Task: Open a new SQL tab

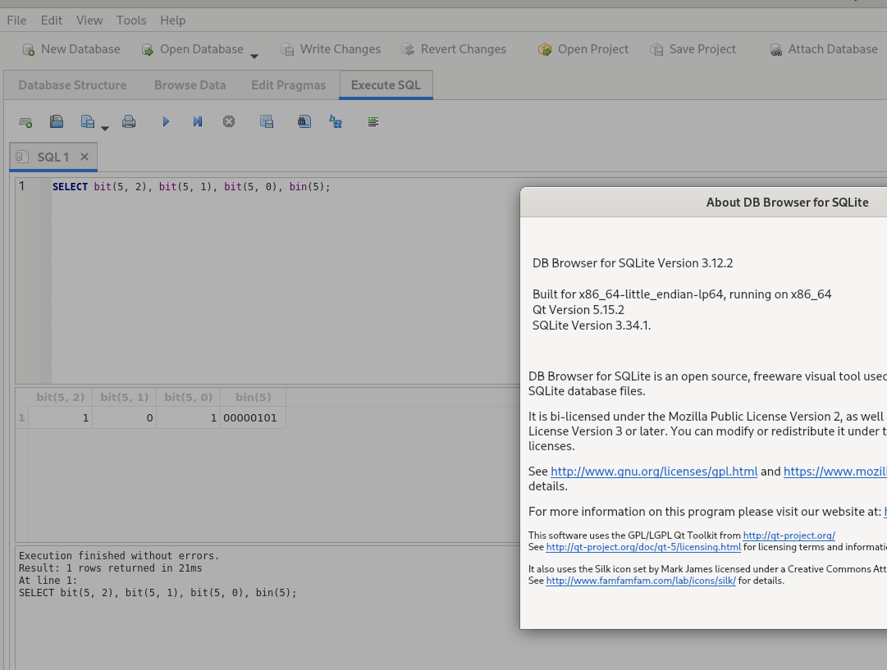Action: click(25, 121)
